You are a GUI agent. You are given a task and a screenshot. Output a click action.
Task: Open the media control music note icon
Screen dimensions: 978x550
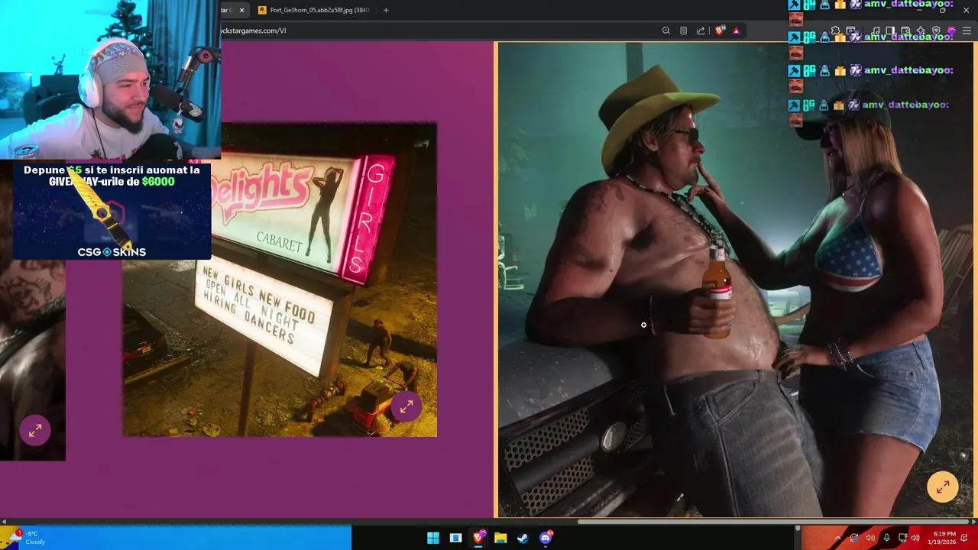pos(876,31)
